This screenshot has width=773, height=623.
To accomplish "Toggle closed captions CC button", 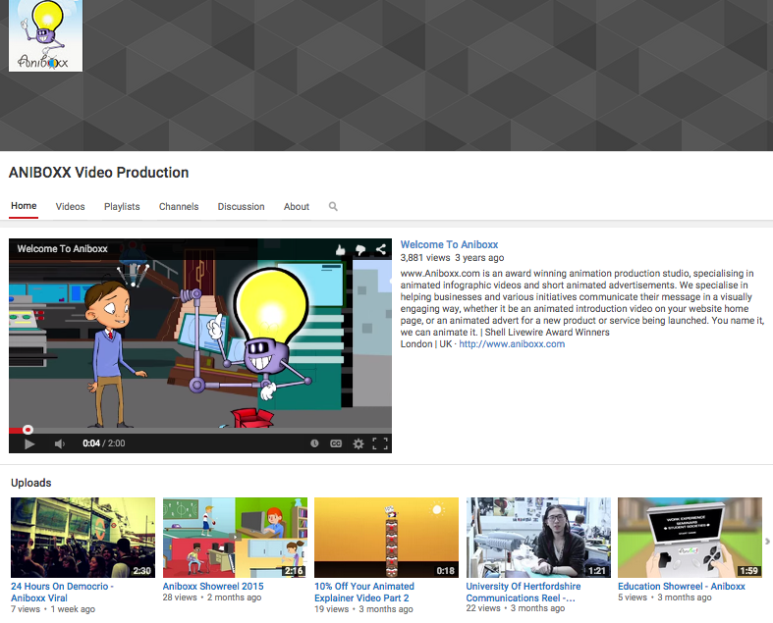I will pyautogui.click(x=336, y=443).
